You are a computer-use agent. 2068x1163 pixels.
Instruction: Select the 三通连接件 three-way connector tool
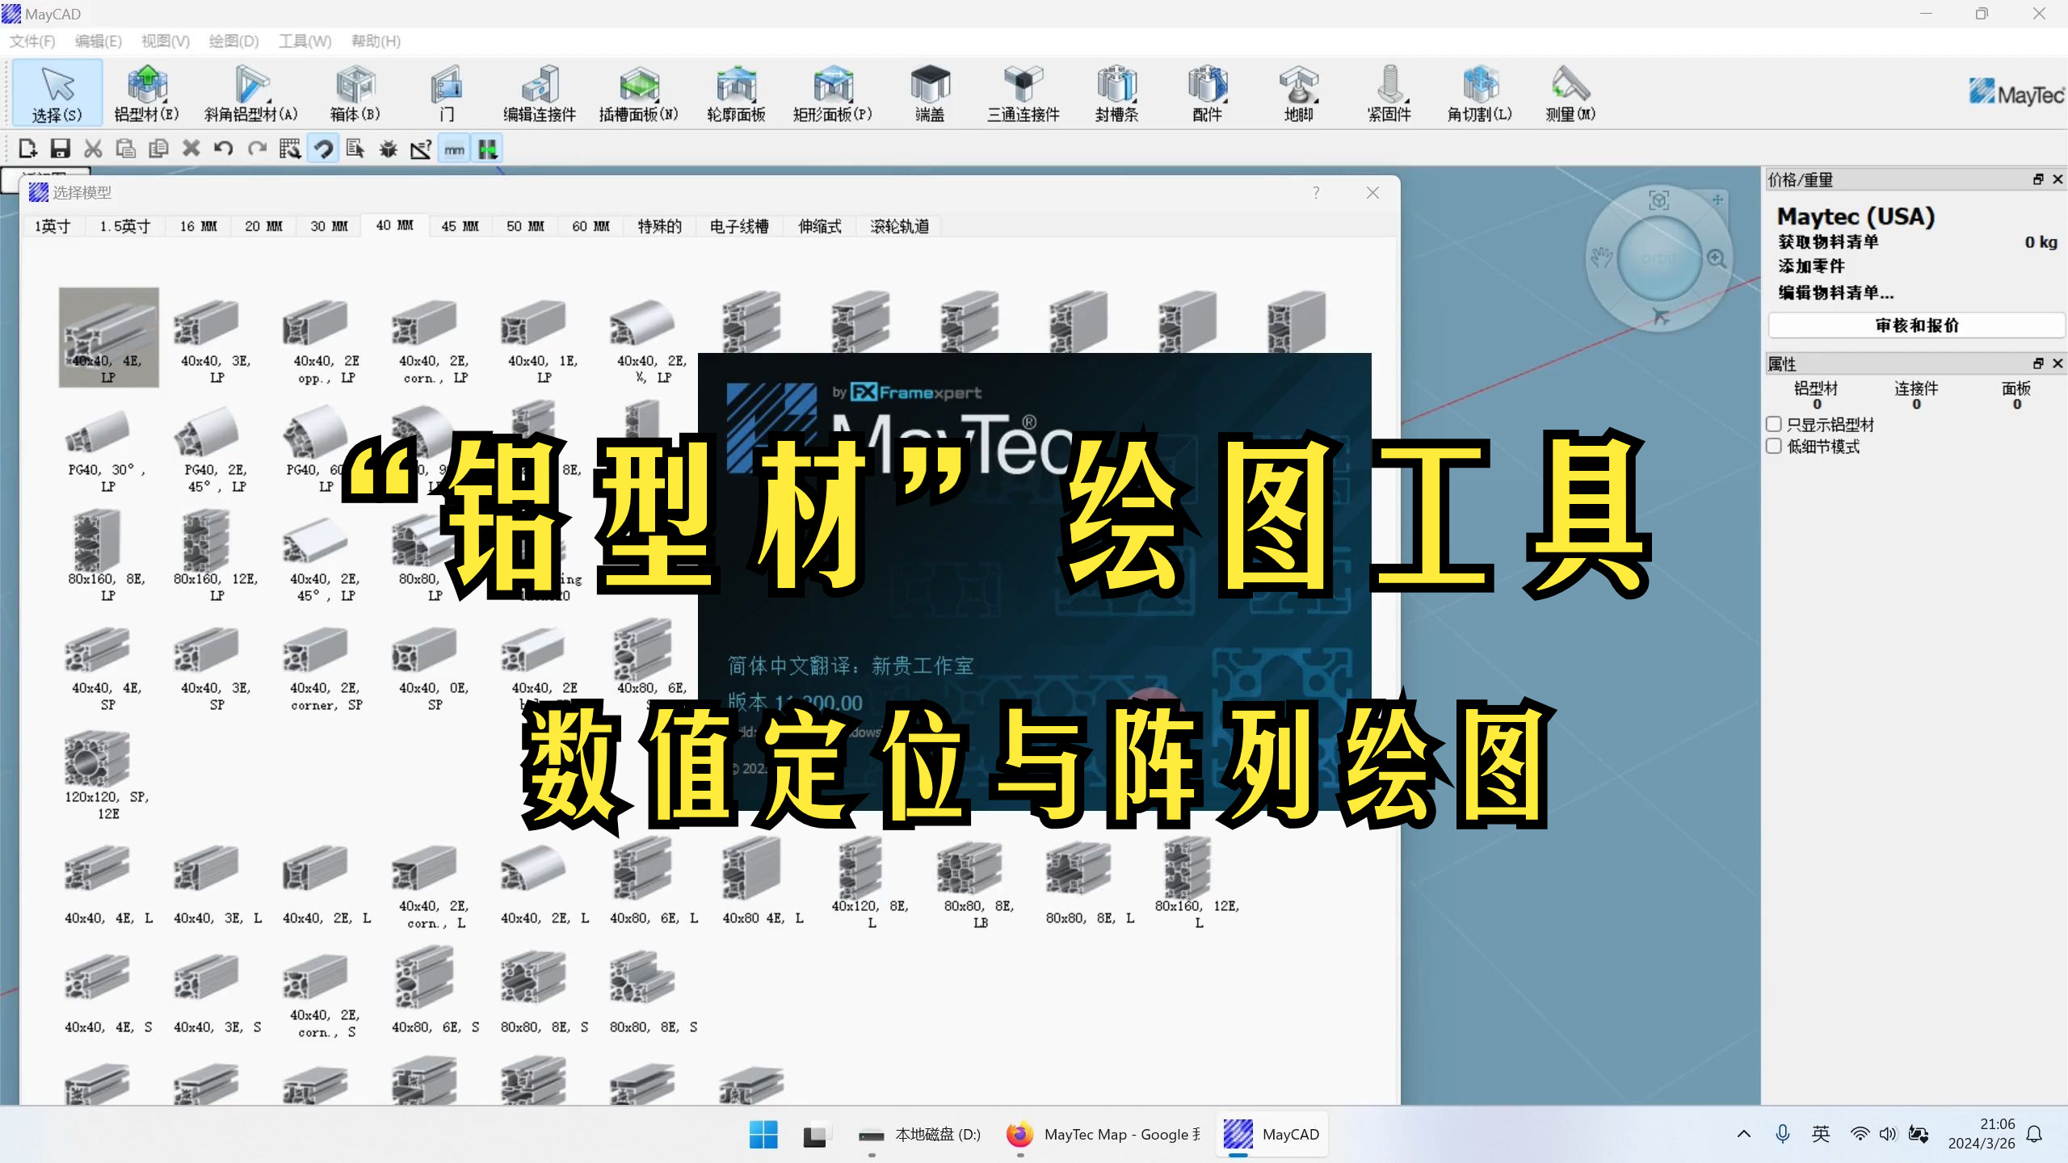click(1021, 92)
